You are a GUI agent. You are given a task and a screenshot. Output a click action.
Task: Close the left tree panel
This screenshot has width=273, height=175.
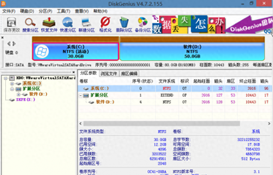[73, 72]
